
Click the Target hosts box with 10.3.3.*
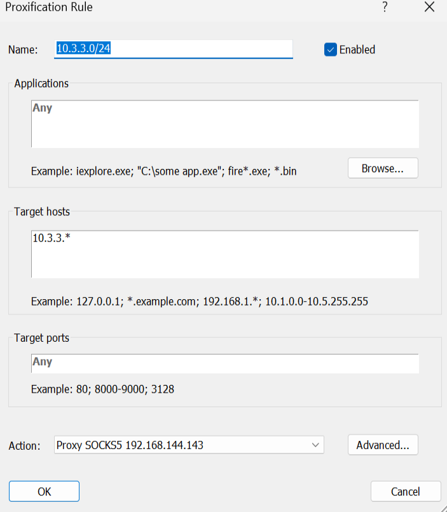click(224, 254)
